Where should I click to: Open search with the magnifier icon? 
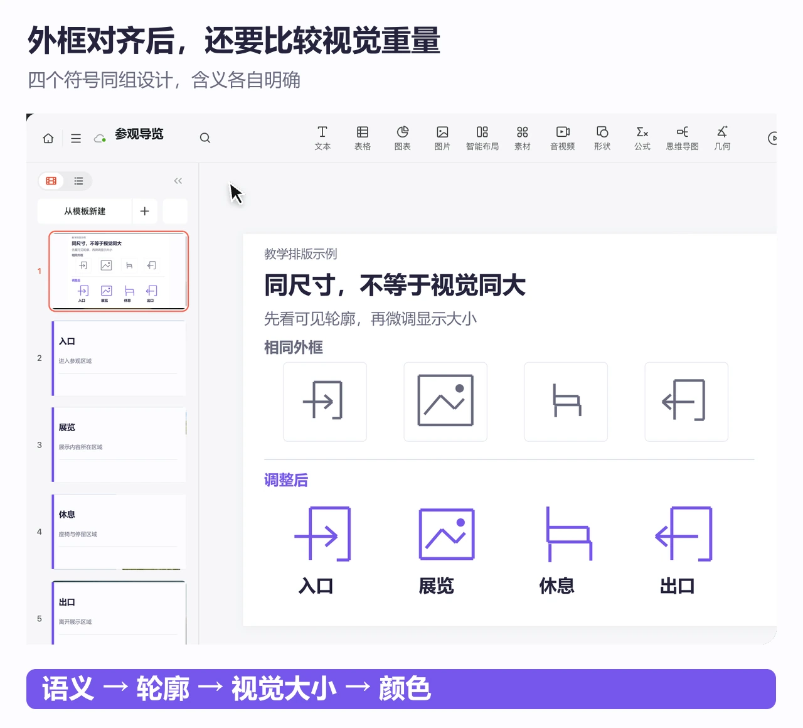pyautogui.click(x=205, y=138)
